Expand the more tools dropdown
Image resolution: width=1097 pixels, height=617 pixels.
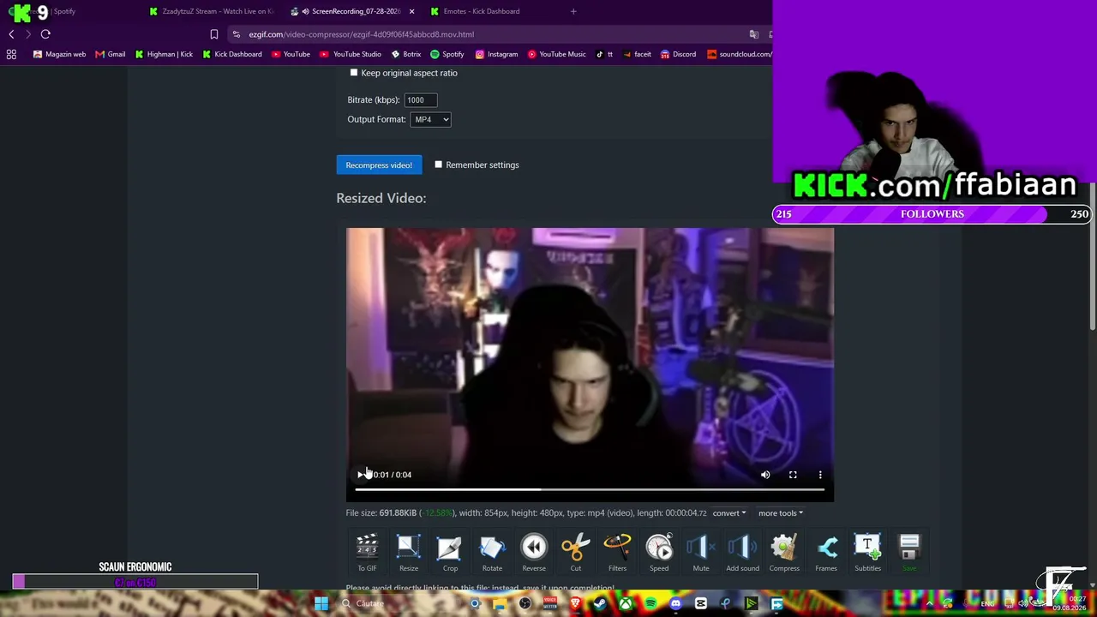780,513
